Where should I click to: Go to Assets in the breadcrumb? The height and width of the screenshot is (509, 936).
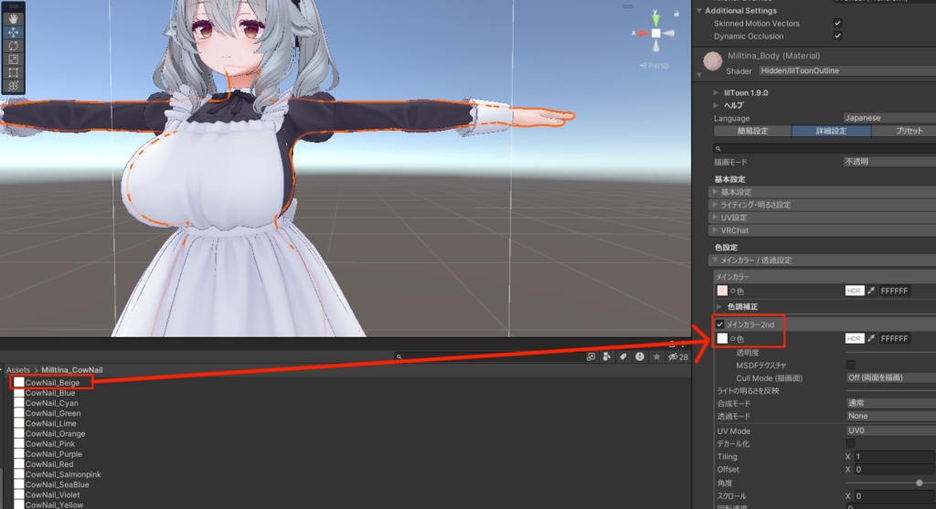(18, 370)
